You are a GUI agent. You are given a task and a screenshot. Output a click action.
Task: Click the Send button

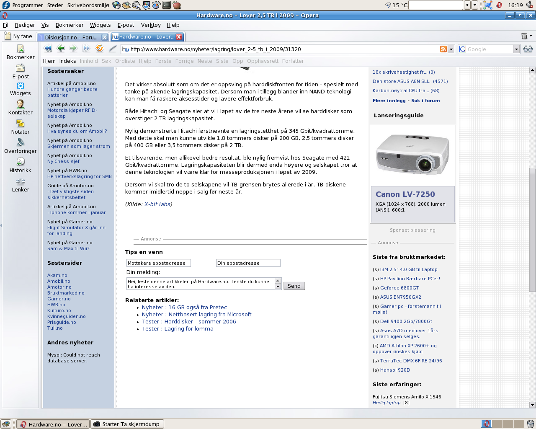click(x=294, y=286)
